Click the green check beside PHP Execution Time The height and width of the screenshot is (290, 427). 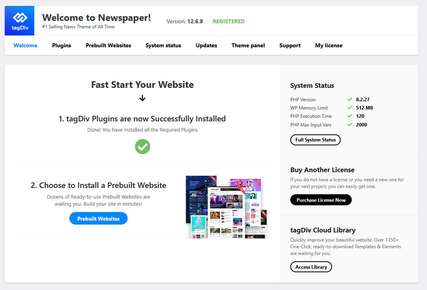[x=350, y=116]
